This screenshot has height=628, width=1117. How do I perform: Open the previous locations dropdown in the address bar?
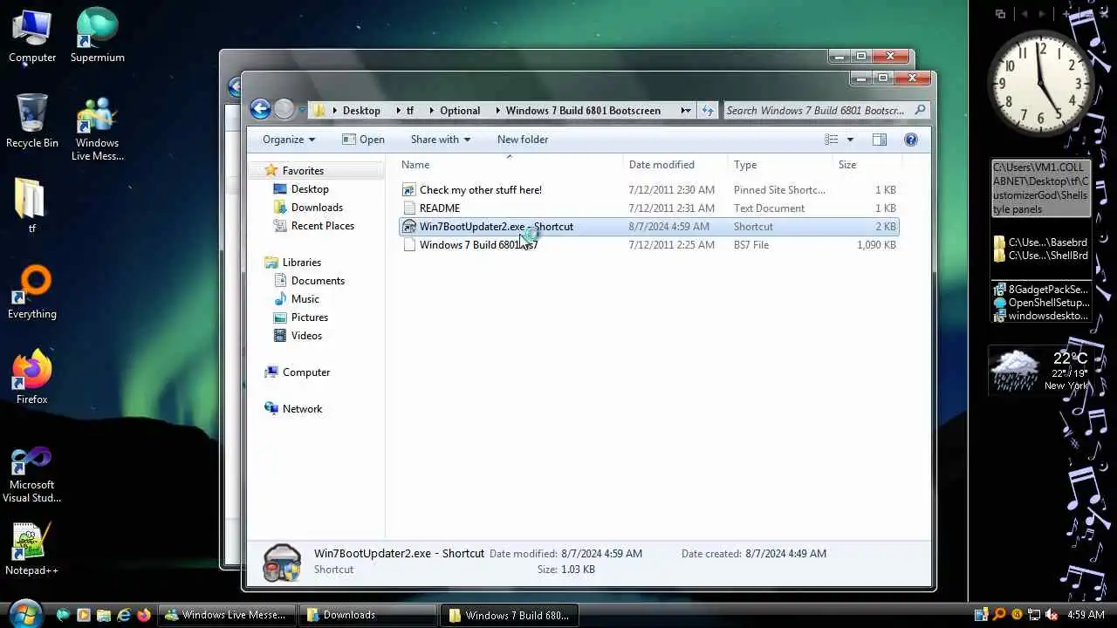pyautogui.click(x=686, y=111)
